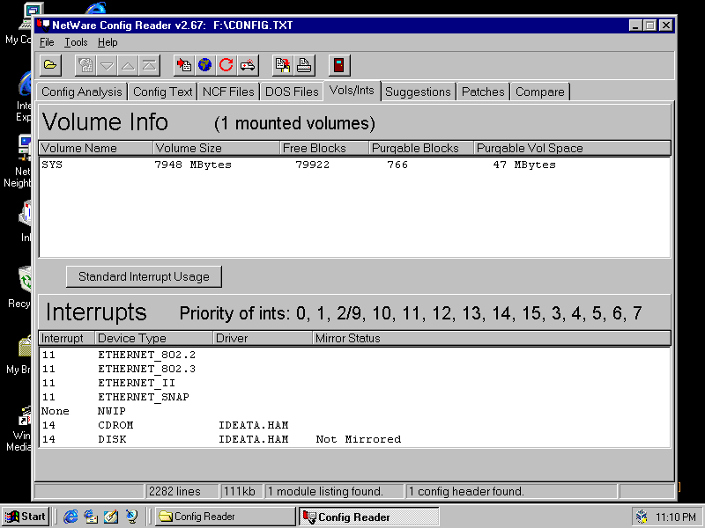Viewport: 705px width, 528px height.
Task: Open the Compare tab
Action: (540, 92)
